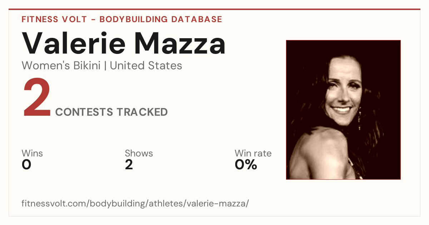This screenshot has height=225, width=429.
Task: Select the Women's Bikini | United States subtitle
Action: [102, 66]
